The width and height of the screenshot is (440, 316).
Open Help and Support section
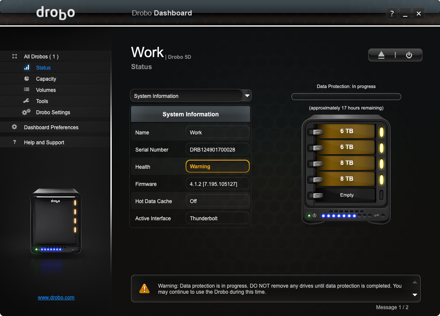(44, 143)
